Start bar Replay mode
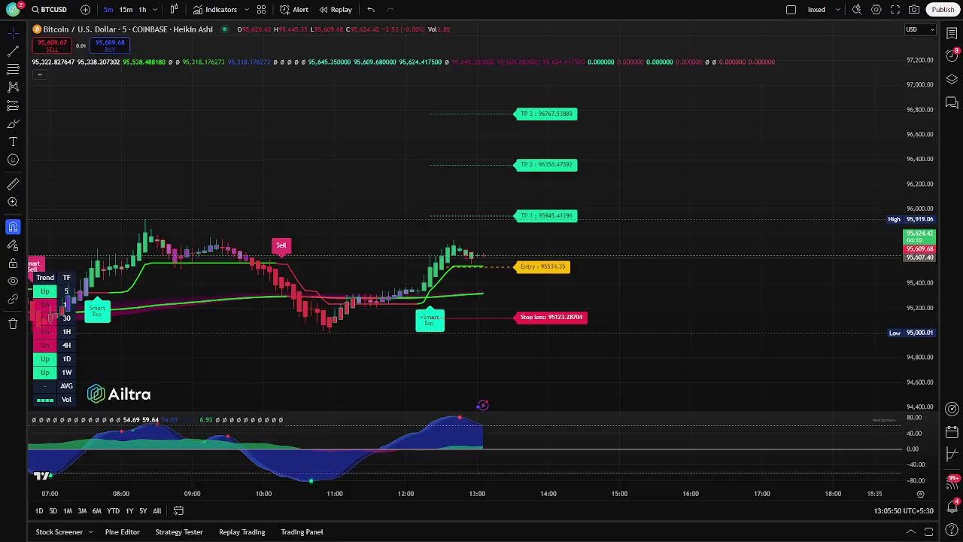Screen dimensions: 963x542 pos(336,10)
